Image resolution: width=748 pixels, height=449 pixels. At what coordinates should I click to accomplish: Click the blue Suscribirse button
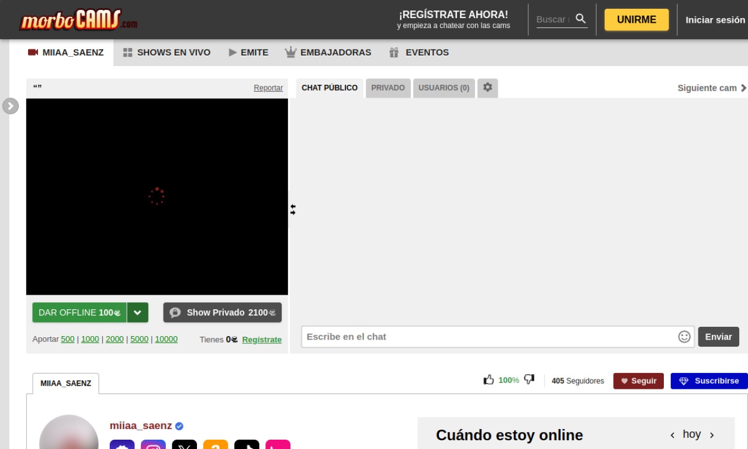tap(709, 381)
